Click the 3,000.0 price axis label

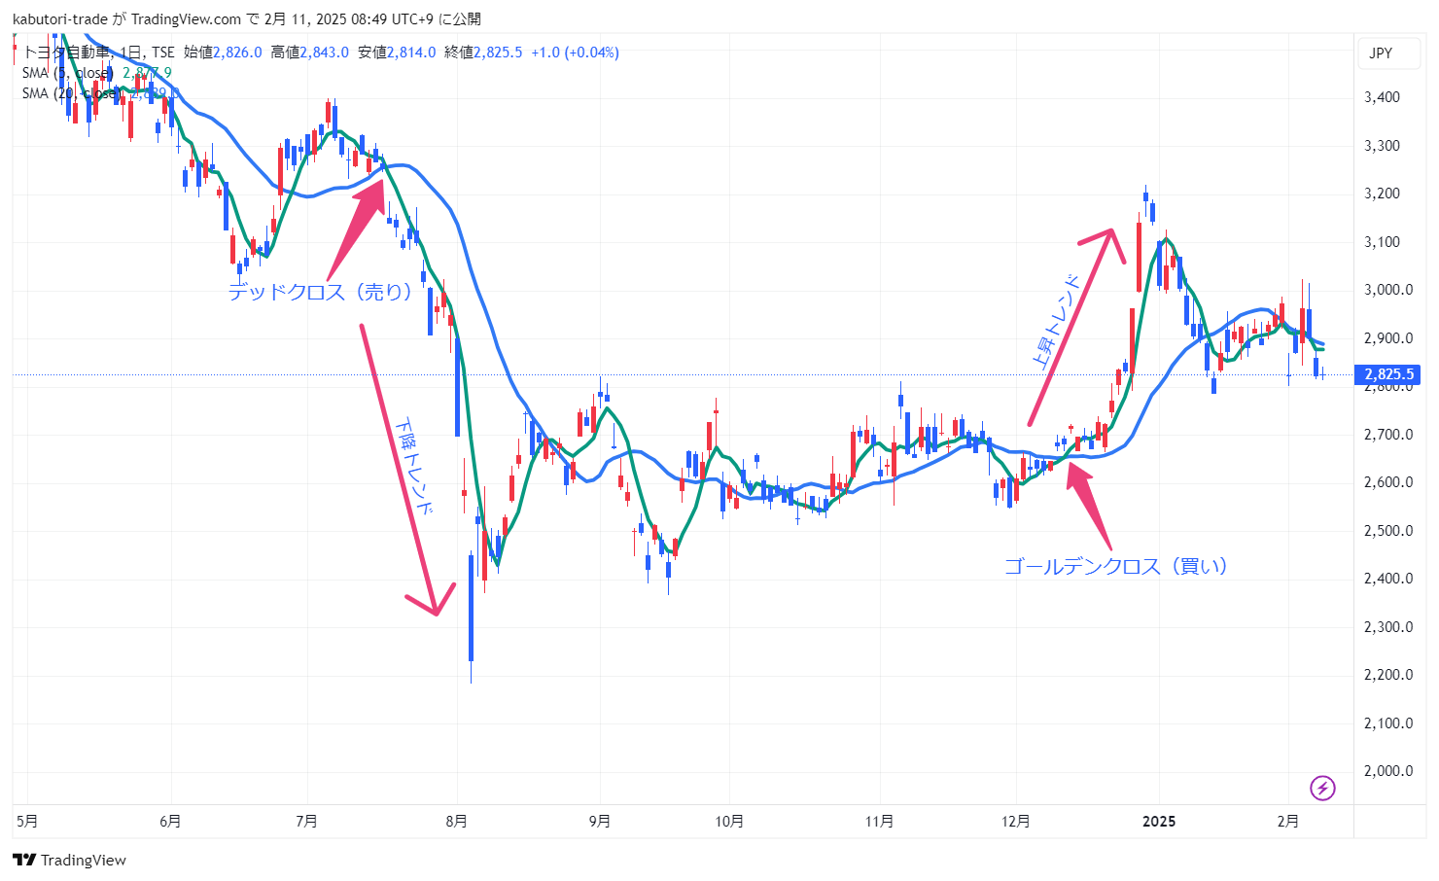[x=1388, y=290]
